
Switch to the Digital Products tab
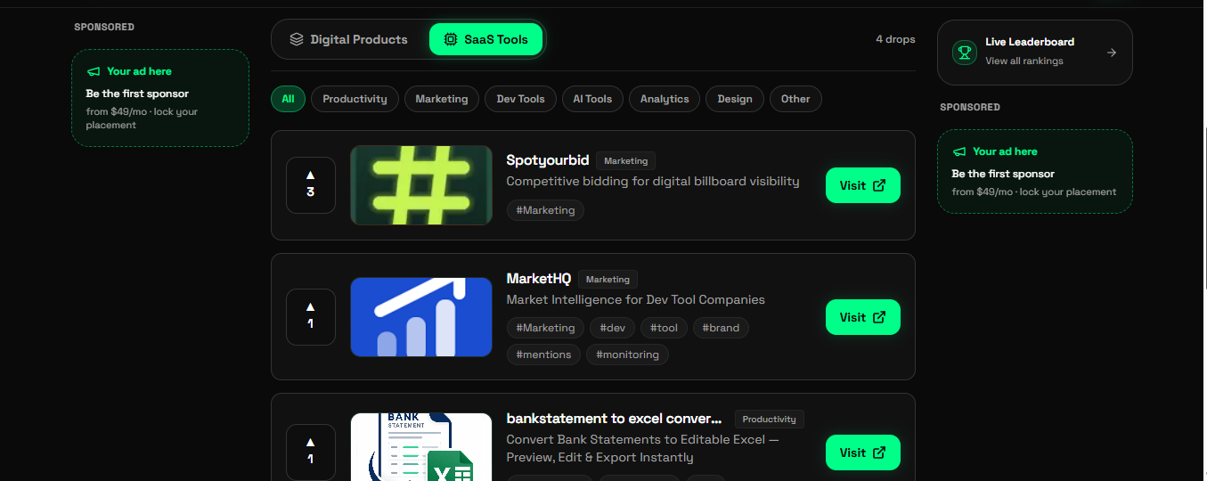[348, 39]
